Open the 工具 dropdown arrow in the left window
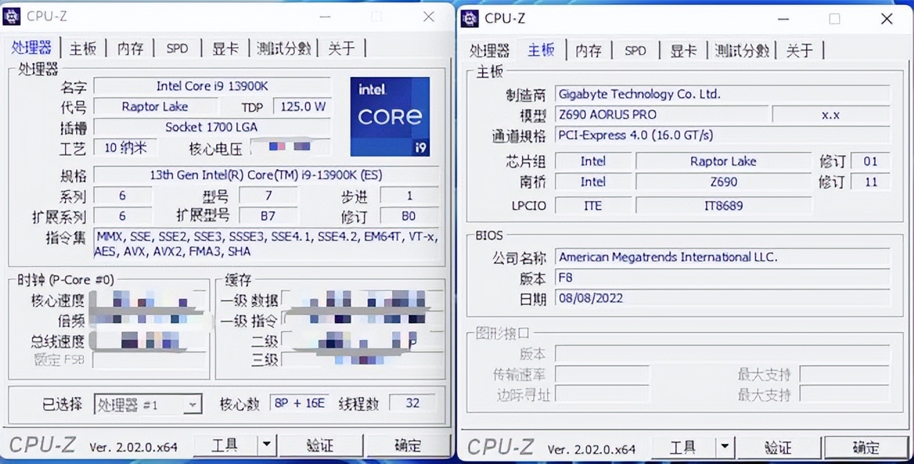 pyautogui.click(x=265, y=445)
